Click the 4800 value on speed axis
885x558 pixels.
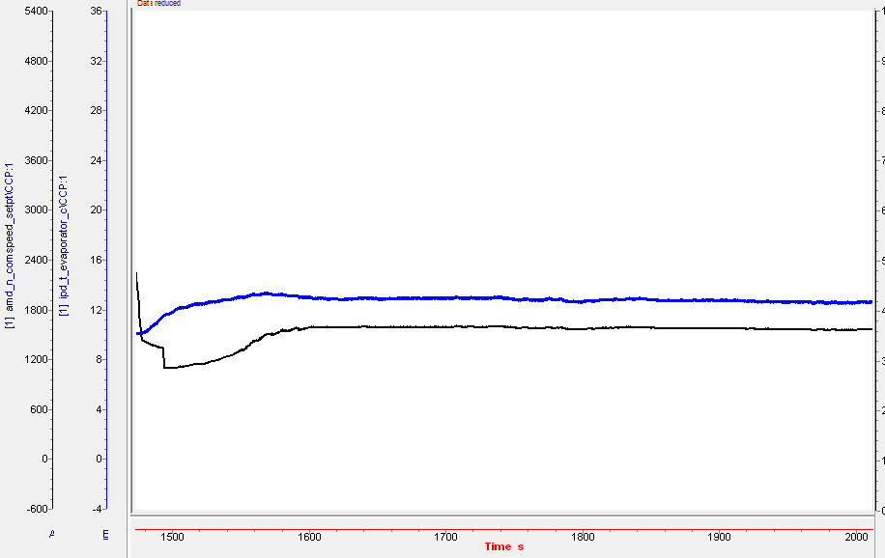point(36,61)
